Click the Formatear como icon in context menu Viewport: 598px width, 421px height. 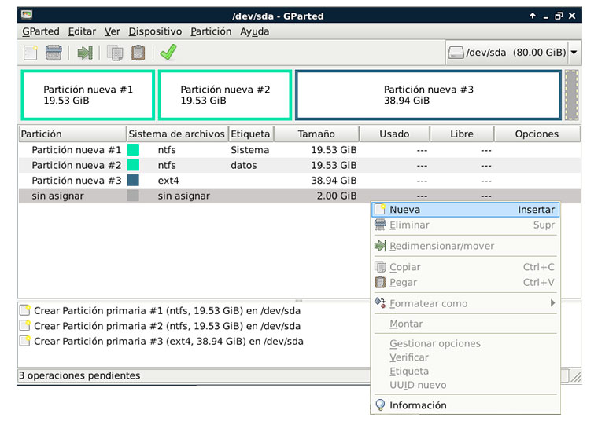(380, 303)
